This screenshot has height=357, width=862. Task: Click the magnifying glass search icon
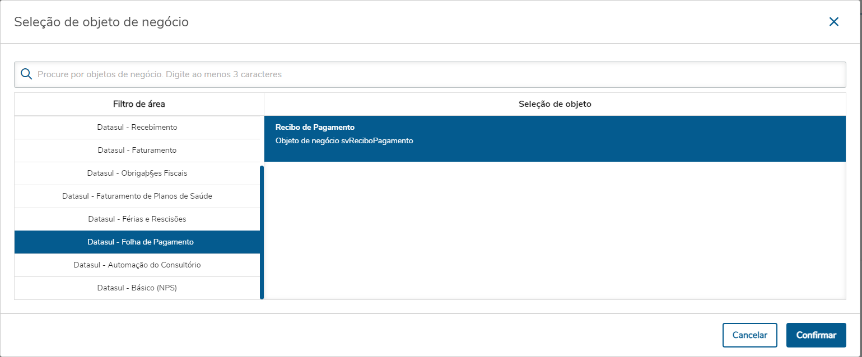click(26, 74)
